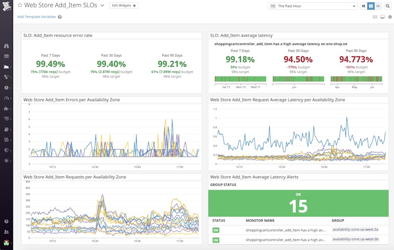This screenshot has height=250, width=394.
Task: Open Events from the sidebar list icon
Action: click(7, 56)
